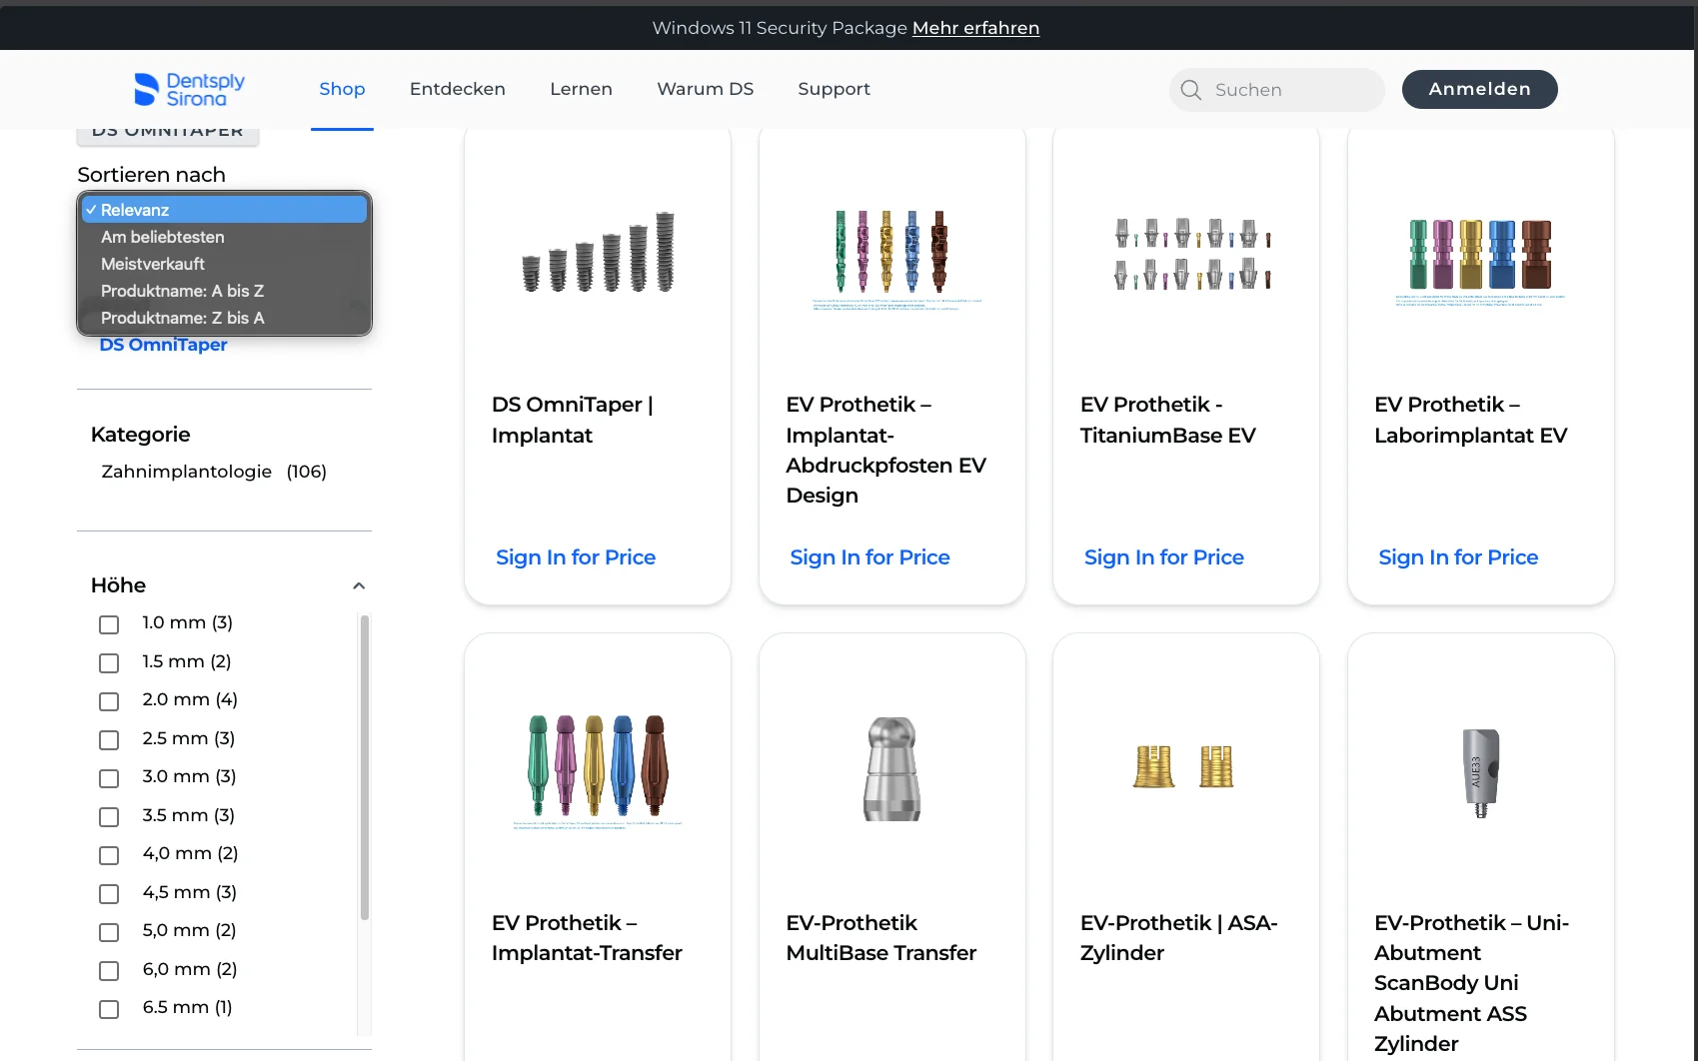Check the 4,5 mm height filter
The image size is (1698, 1061).
(109, 894)
